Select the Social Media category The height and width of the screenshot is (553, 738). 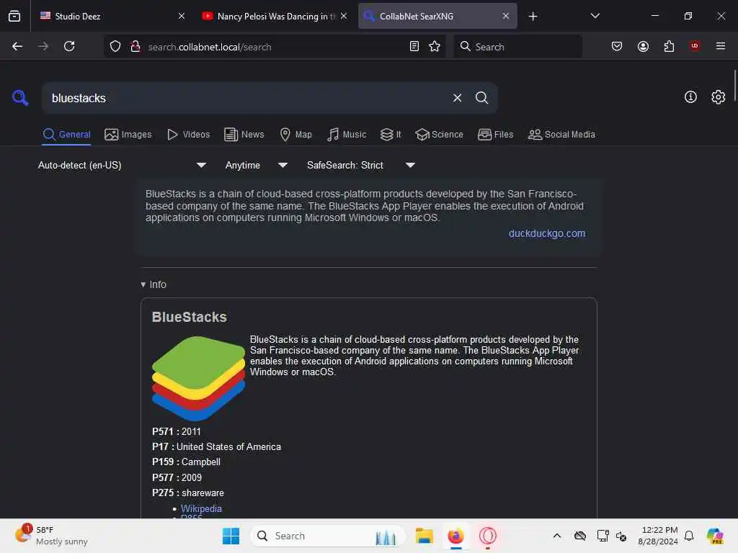pyautogui.click(x=561, y=135)
